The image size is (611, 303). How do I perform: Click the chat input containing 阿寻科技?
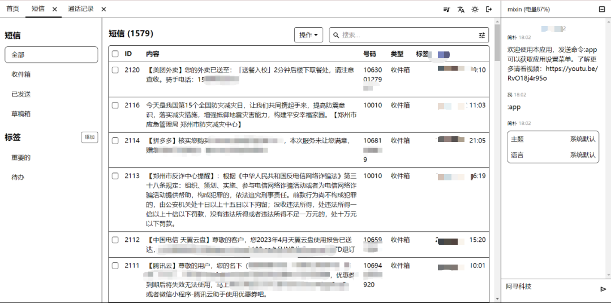551,287
